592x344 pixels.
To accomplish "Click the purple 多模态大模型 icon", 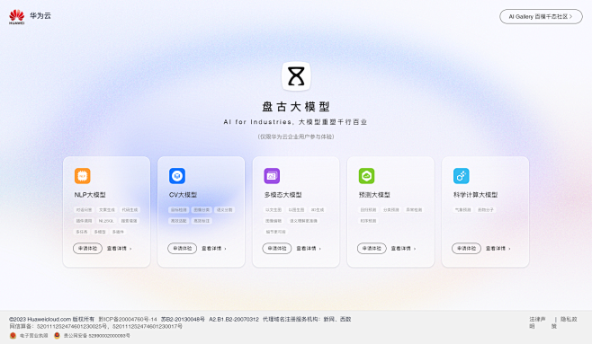I will 272,176.
